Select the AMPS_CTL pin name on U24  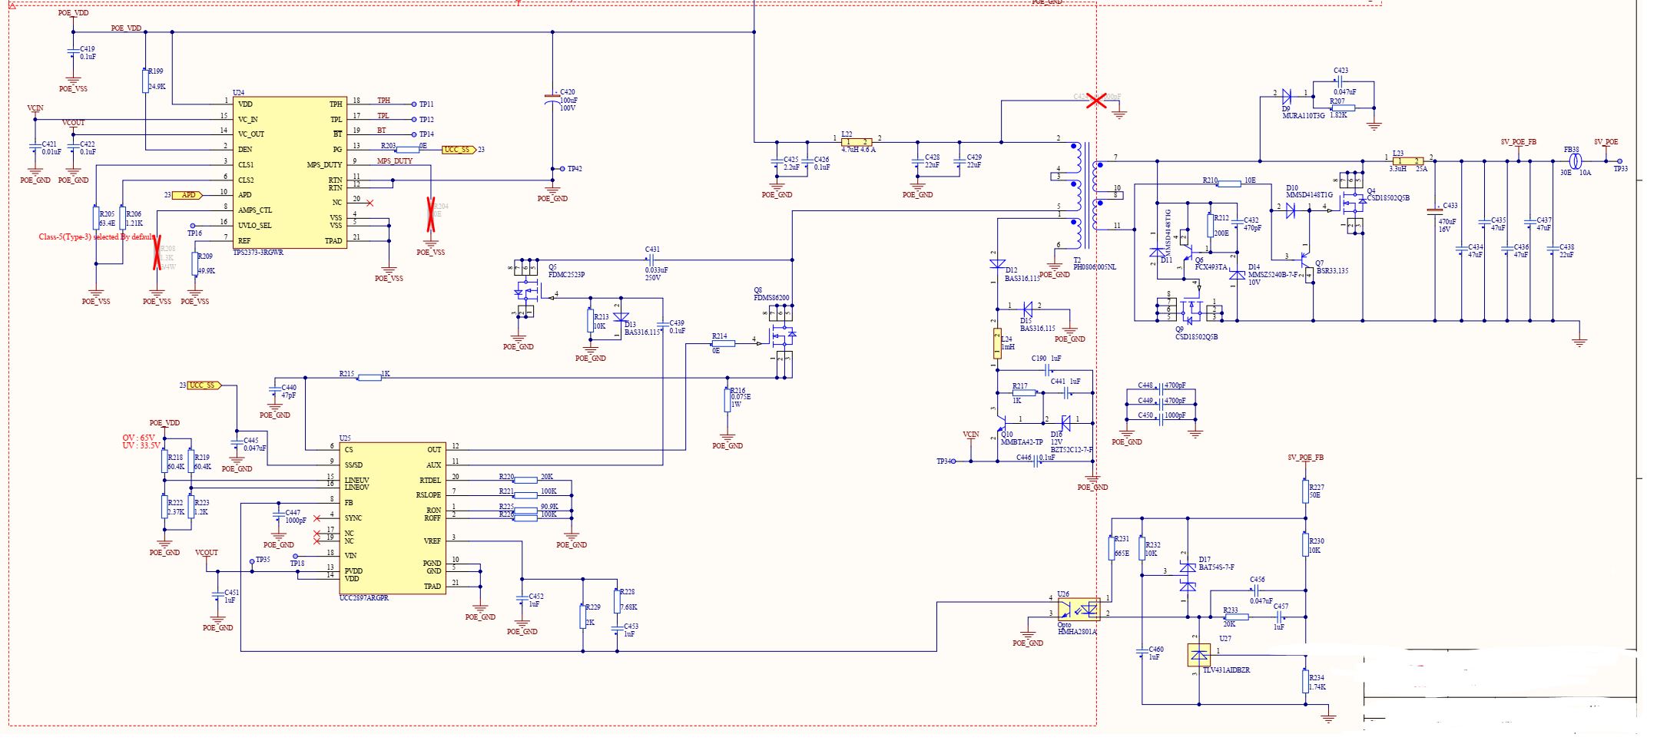pos(255,210)
